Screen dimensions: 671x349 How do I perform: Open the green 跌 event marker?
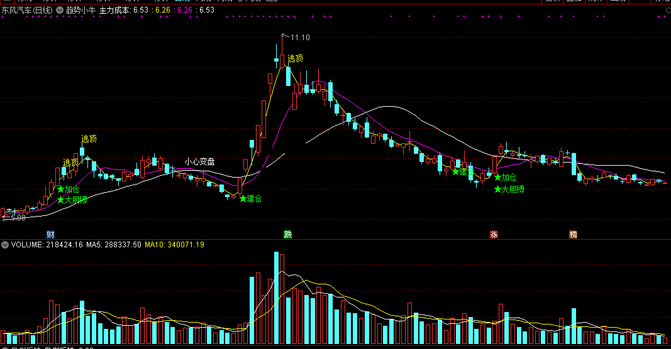pos(288,235)
